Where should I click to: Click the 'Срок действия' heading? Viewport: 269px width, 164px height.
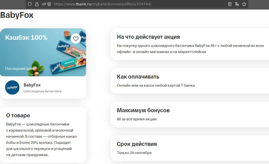pos(137,144)
